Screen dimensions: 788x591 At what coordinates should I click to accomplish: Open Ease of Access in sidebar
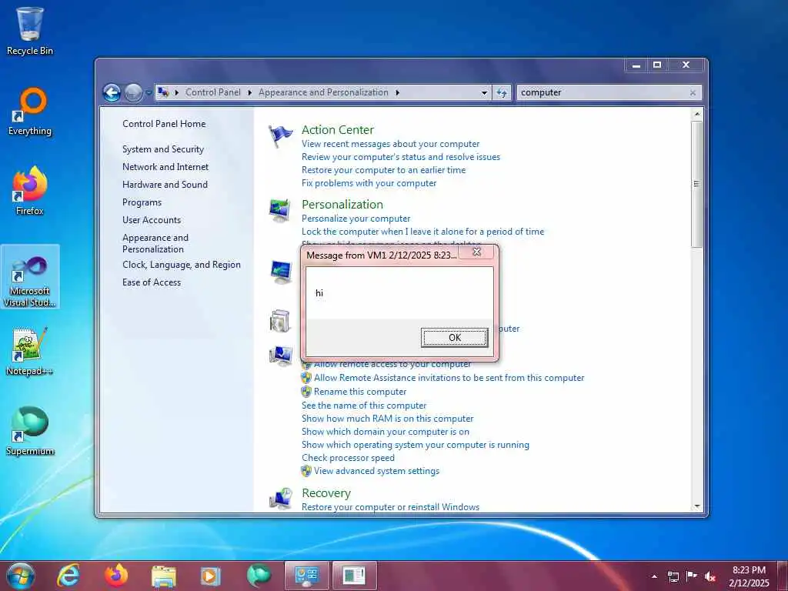click(152, 282)
